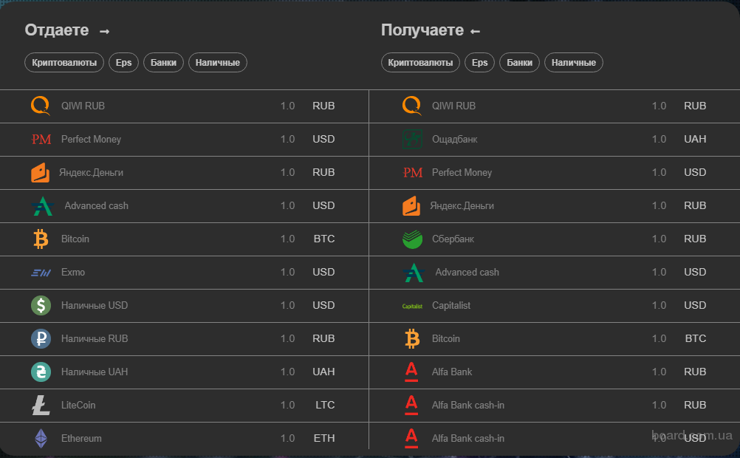Screen dimensions: 740x458
Task: Click the Advanced cash icon in Получаете list
Action: tap(414, 273)
